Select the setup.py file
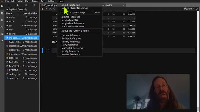Screen dimensions: 200x112 tap(22, 78)
